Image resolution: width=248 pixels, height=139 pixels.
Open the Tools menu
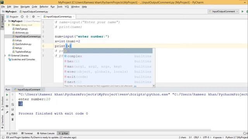click(60, 7)
